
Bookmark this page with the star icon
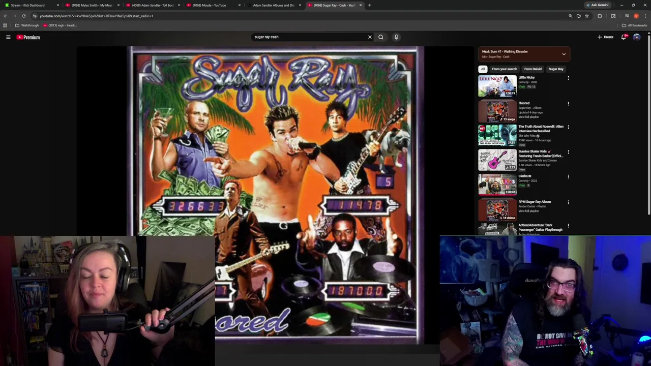coord(586,16)
